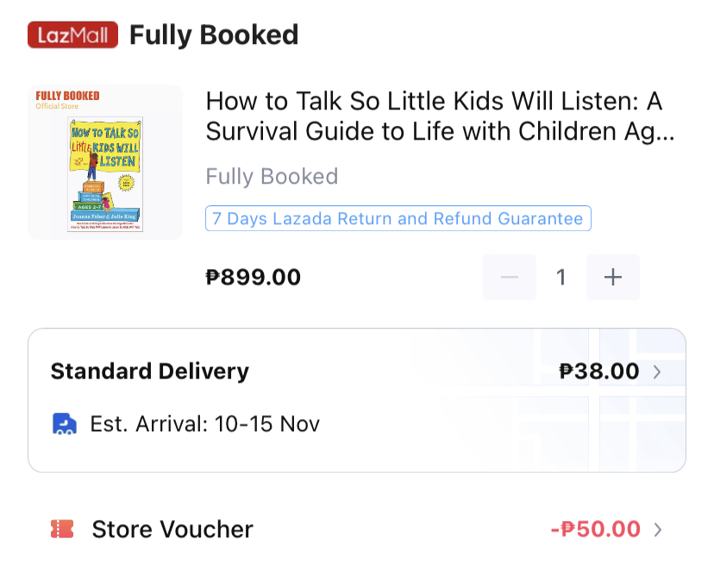
Task: Click the red store voucher ticket icon
Action: 62,529
